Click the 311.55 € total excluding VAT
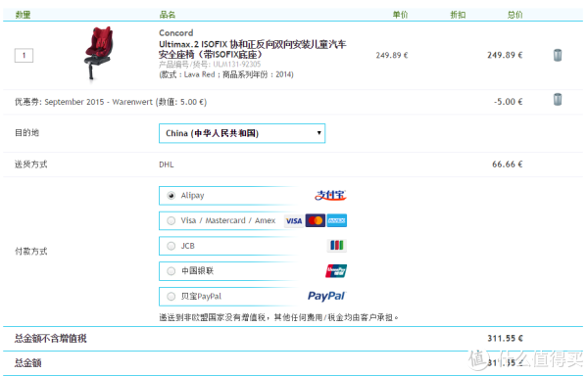Image resolution: width=588 pixels, height=376 pixels. 505,338
